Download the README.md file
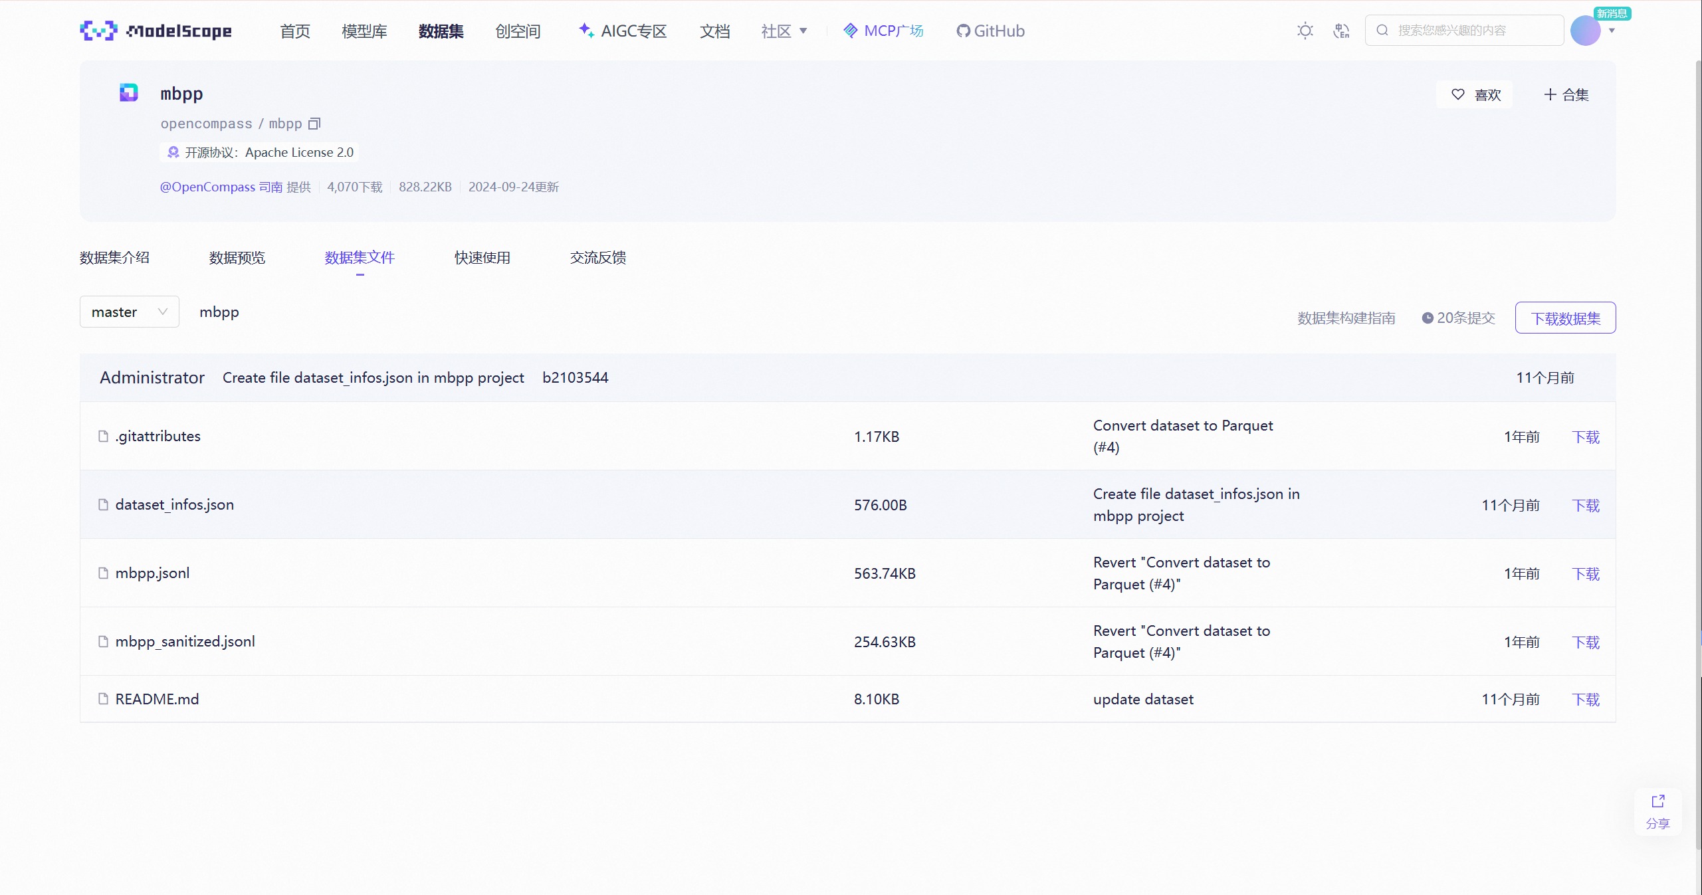 (x=1586, y=699)
